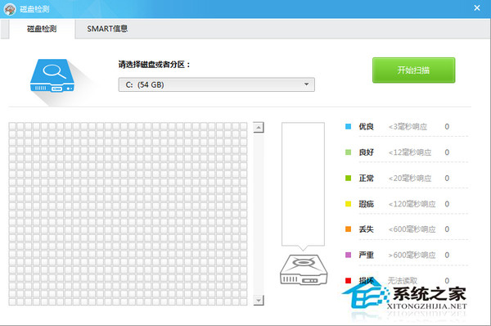
Task: Open the C: (54 GB) partition dropdown
Action: (216, 84)
